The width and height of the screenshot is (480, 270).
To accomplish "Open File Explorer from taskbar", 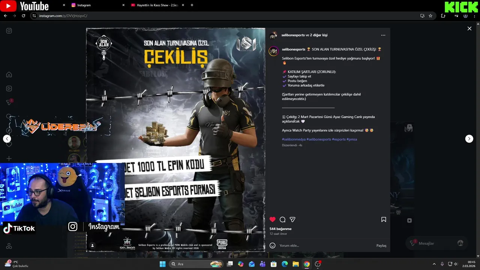I will (295, 264).
